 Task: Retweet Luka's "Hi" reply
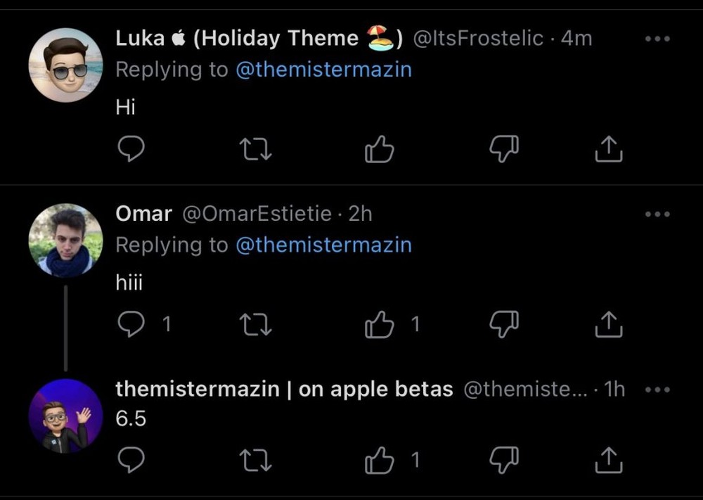(x=255, y=148)
